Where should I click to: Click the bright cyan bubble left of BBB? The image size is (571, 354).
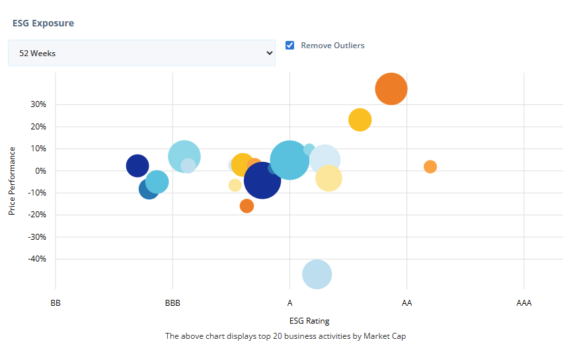click(x=157, y=181)
